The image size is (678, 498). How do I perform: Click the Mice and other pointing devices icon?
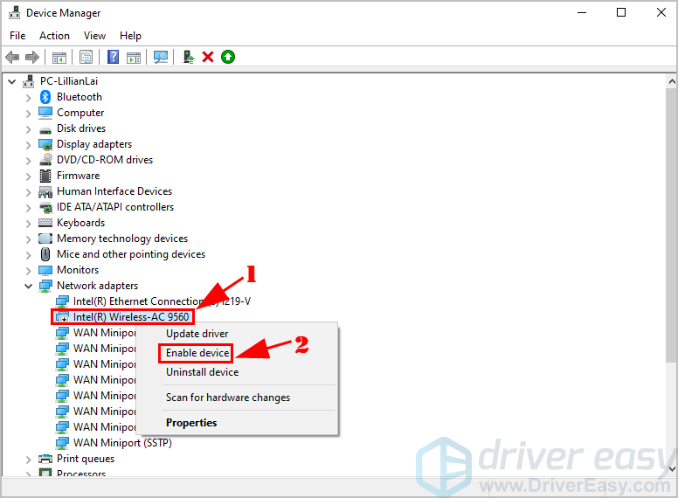pos(45,254)
